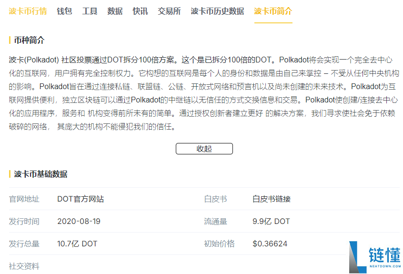Image resolution: width=403 pixels, height=274 pixels.
Task: Open the DOT官方网站 link
Action: tap(81, 199)
